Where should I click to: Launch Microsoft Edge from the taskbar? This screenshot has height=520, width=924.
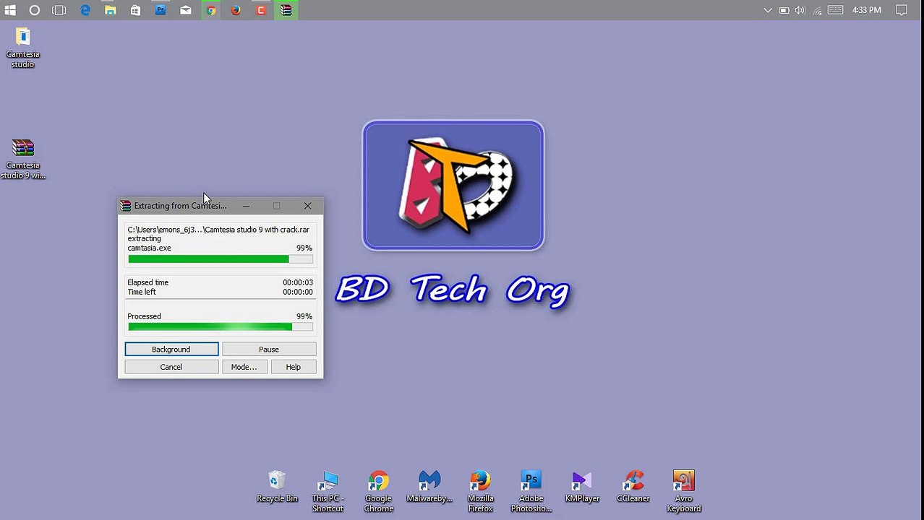click(85, 10)
